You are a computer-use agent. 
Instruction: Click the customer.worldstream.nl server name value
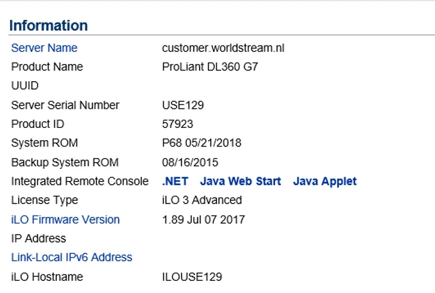(223, 48)
